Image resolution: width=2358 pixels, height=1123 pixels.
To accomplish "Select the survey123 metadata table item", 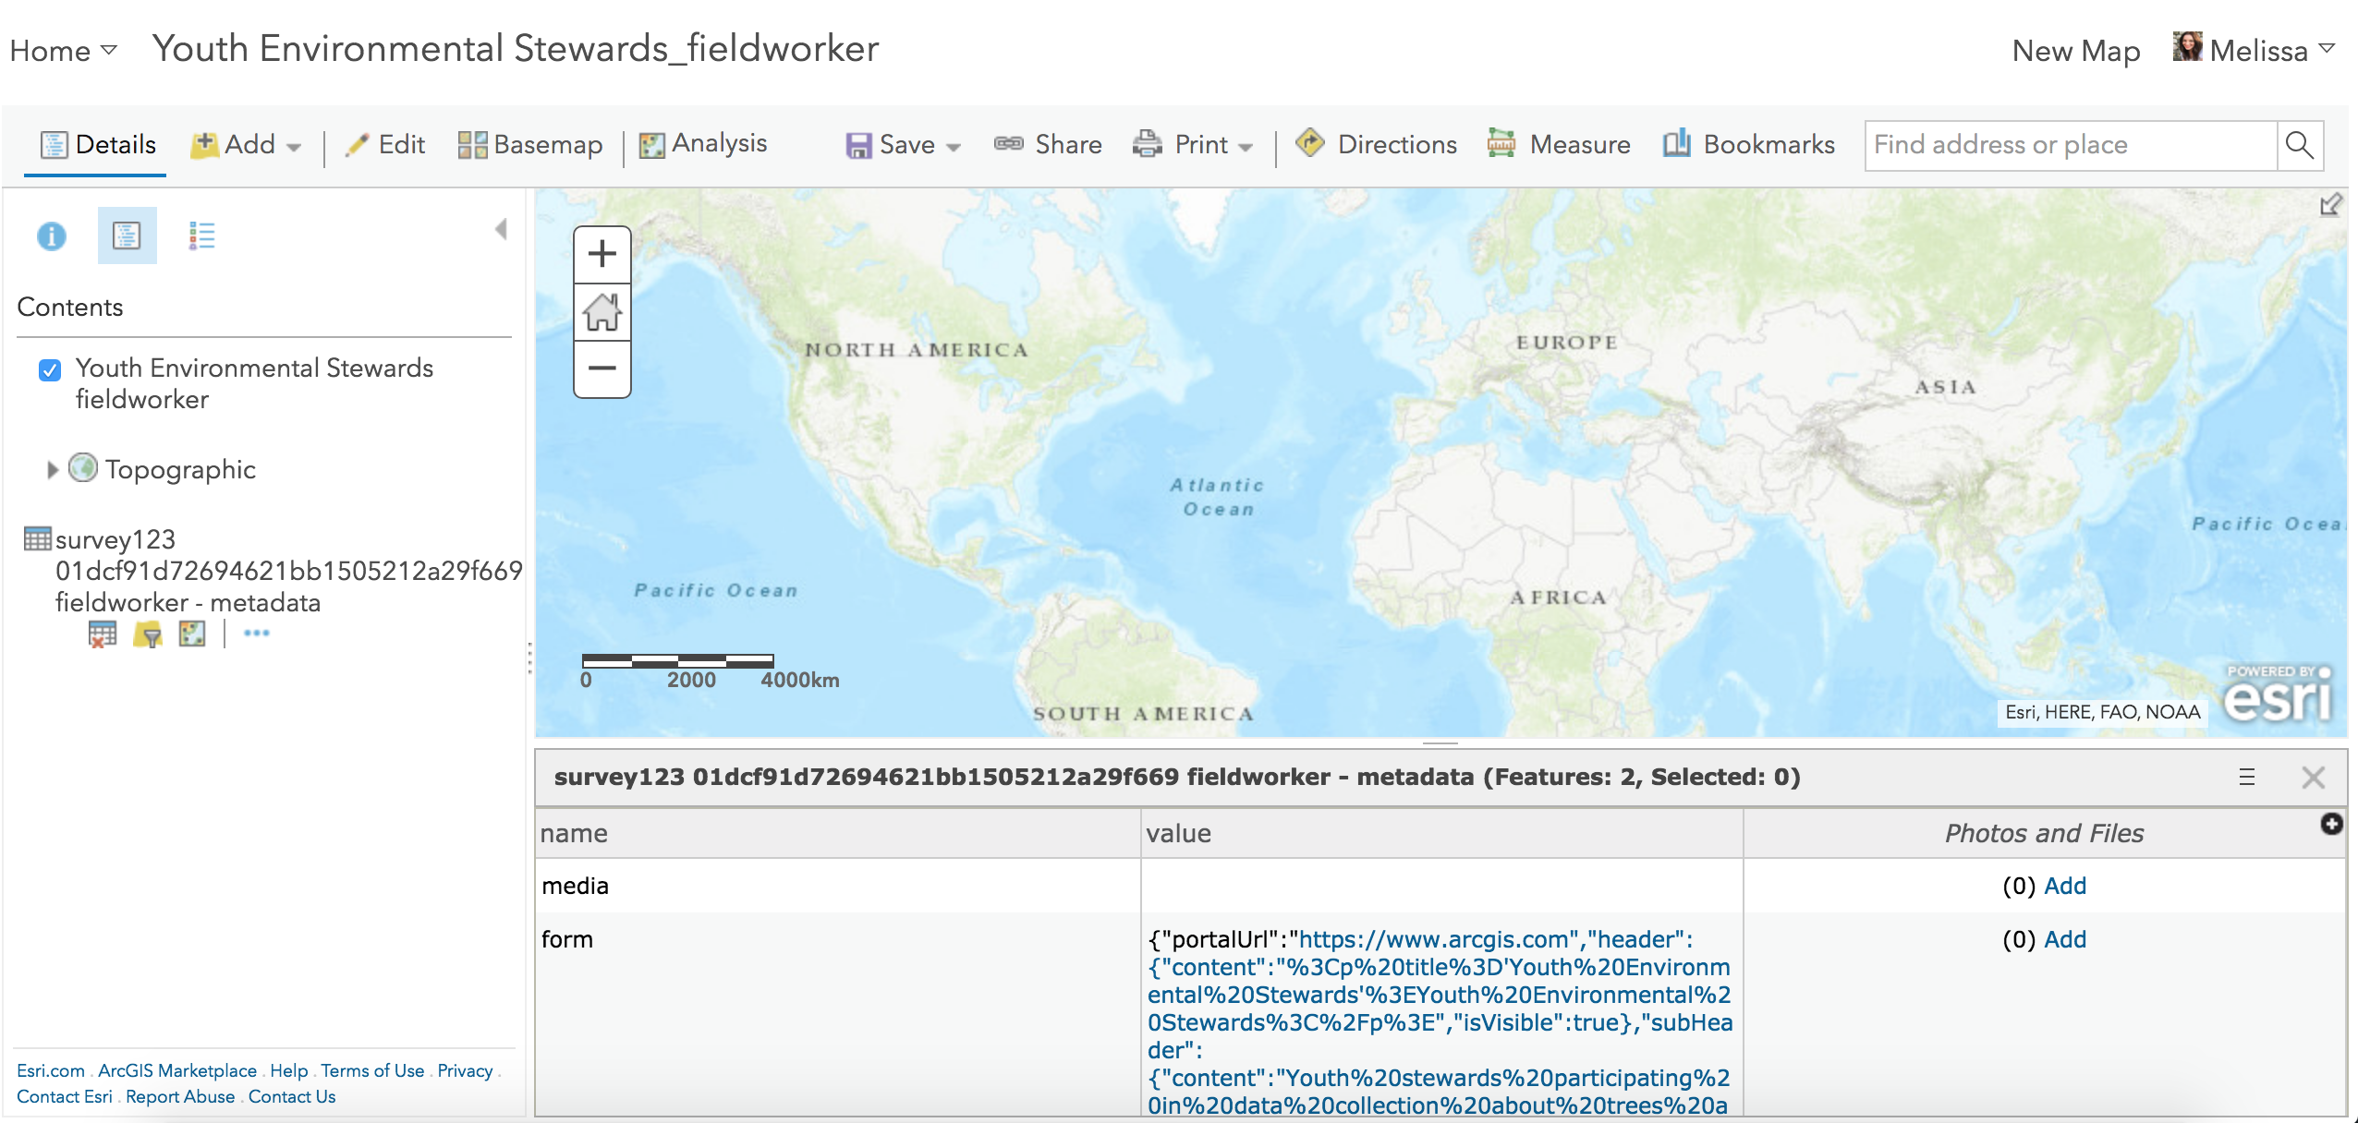I will pos(288,571).
